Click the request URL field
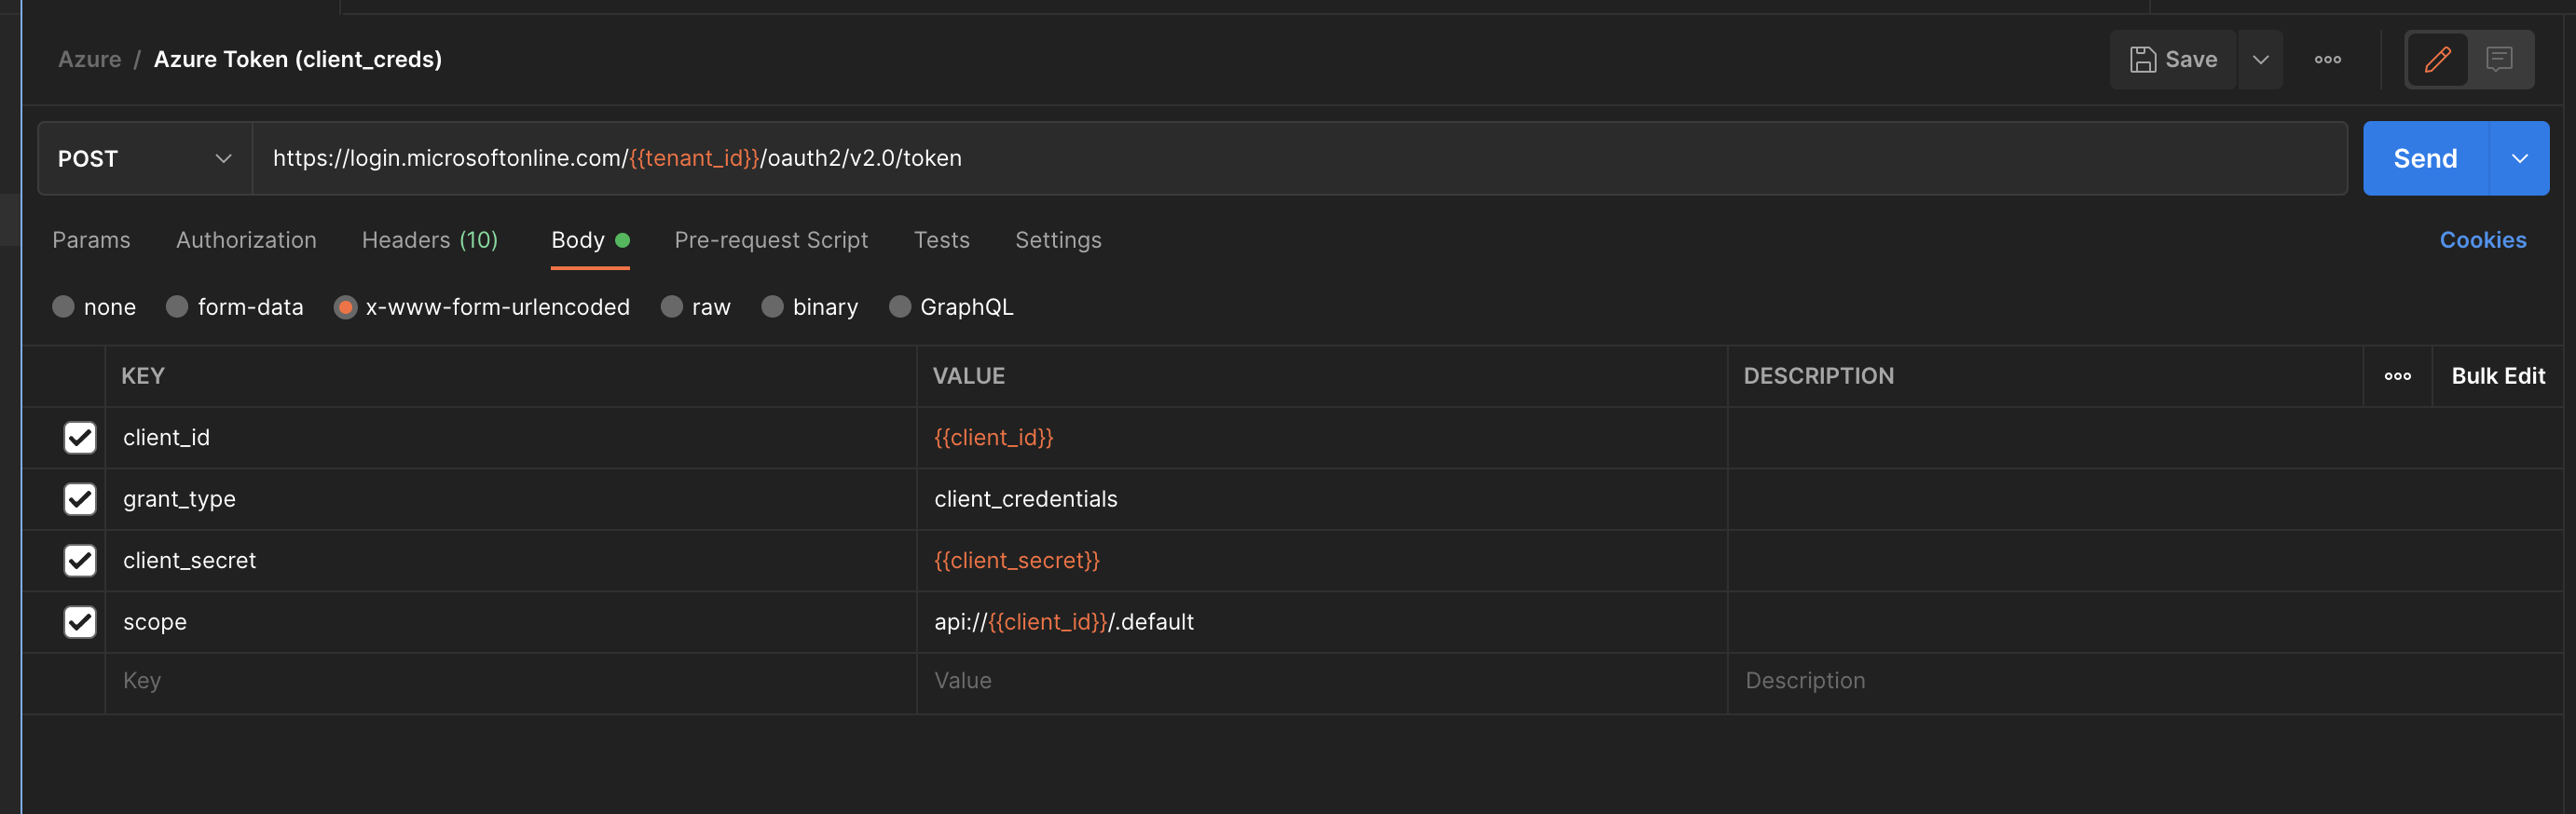The height and width of the screenshot is (814, 2576). [1299, 159]
